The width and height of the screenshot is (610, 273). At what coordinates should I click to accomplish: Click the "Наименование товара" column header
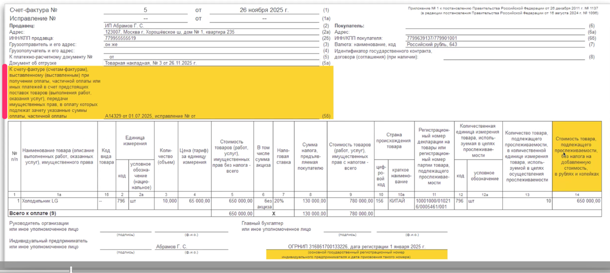(x=58, y=156)
